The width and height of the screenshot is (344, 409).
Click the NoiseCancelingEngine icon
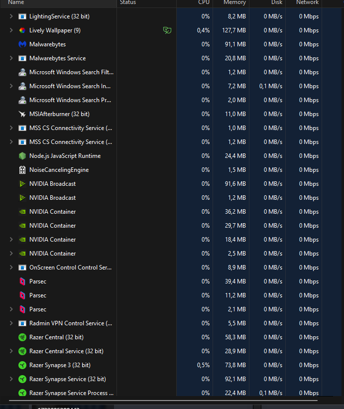click(22, 170)
